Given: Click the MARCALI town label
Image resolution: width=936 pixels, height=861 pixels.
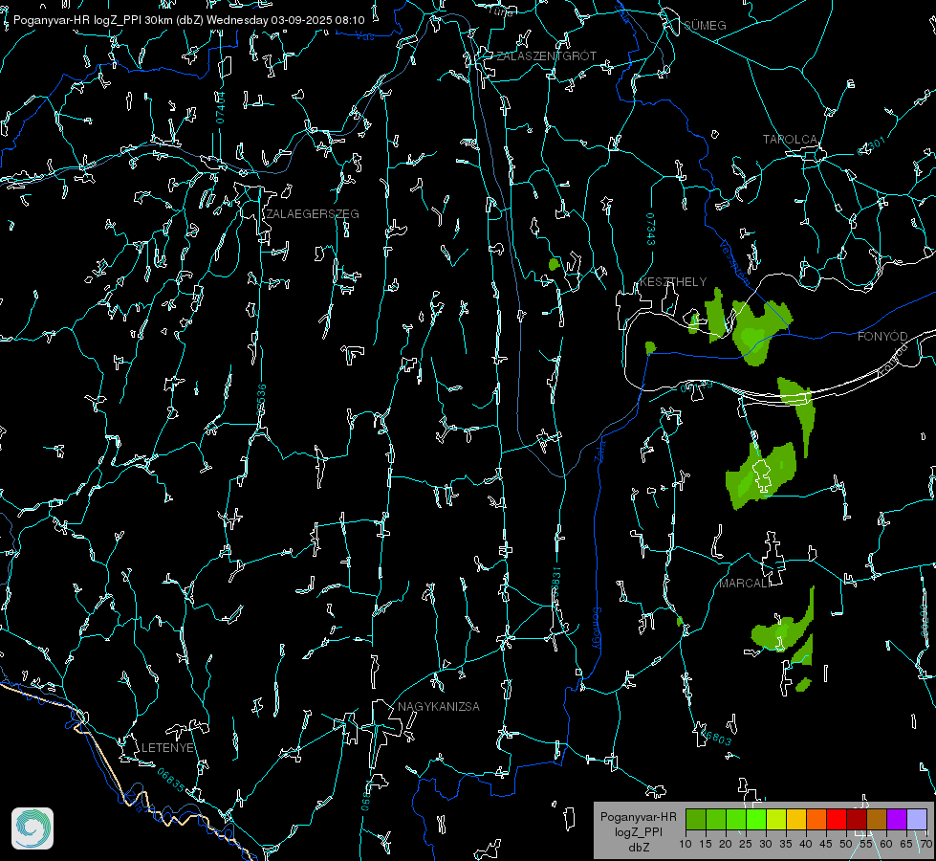Looking at the screenshot, I should (x=745, y=584).
